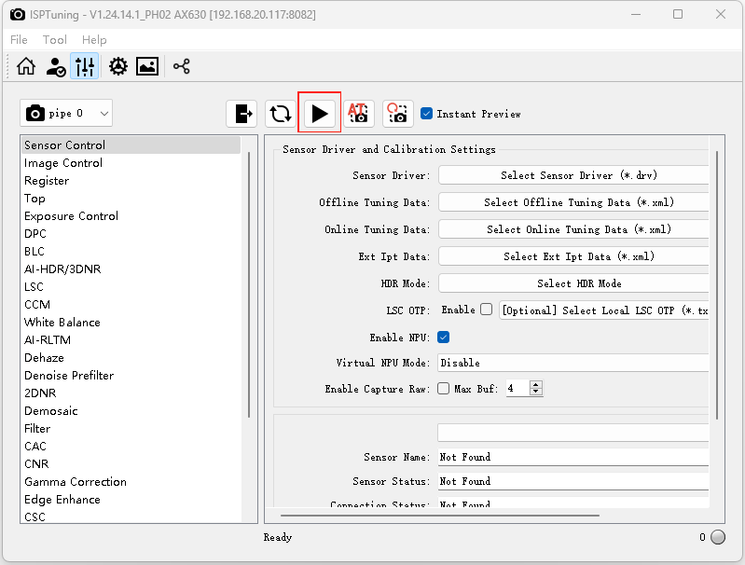
Task: Select AI-HDR/3DNR in the list
Action: coord(131,269)
